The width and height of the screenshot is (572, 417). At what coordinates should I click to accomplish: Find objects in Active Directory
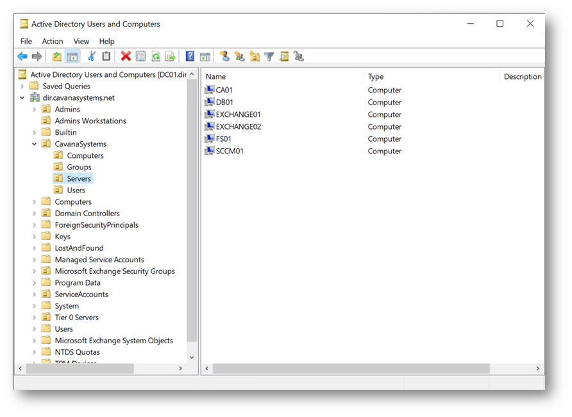pos(284,56)
